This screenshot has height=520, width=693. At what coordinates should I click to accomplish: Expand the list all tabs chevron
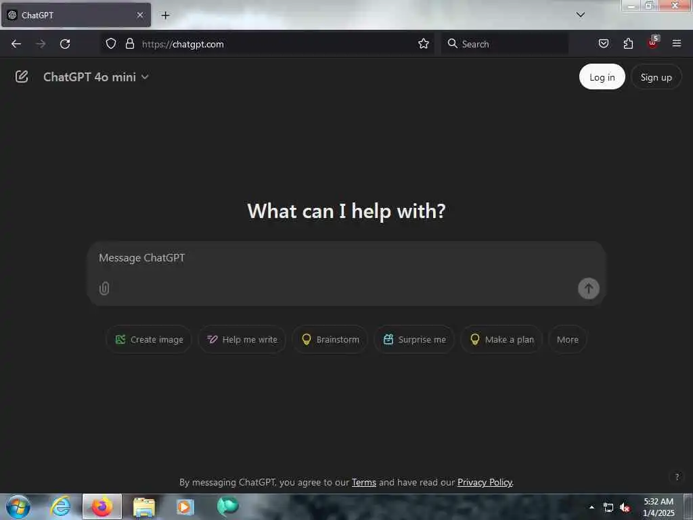click(x=580, y=15)
